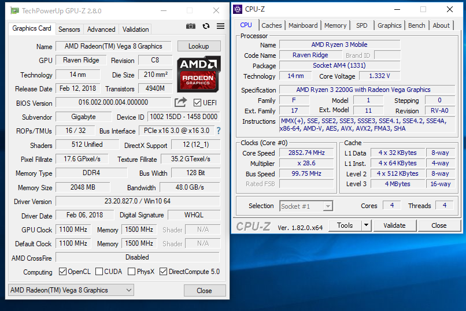Click the Bus Speed 99.75 MHz value
Image resolution: width=466 pixels, height=311 pixels.
pos(306,173)
